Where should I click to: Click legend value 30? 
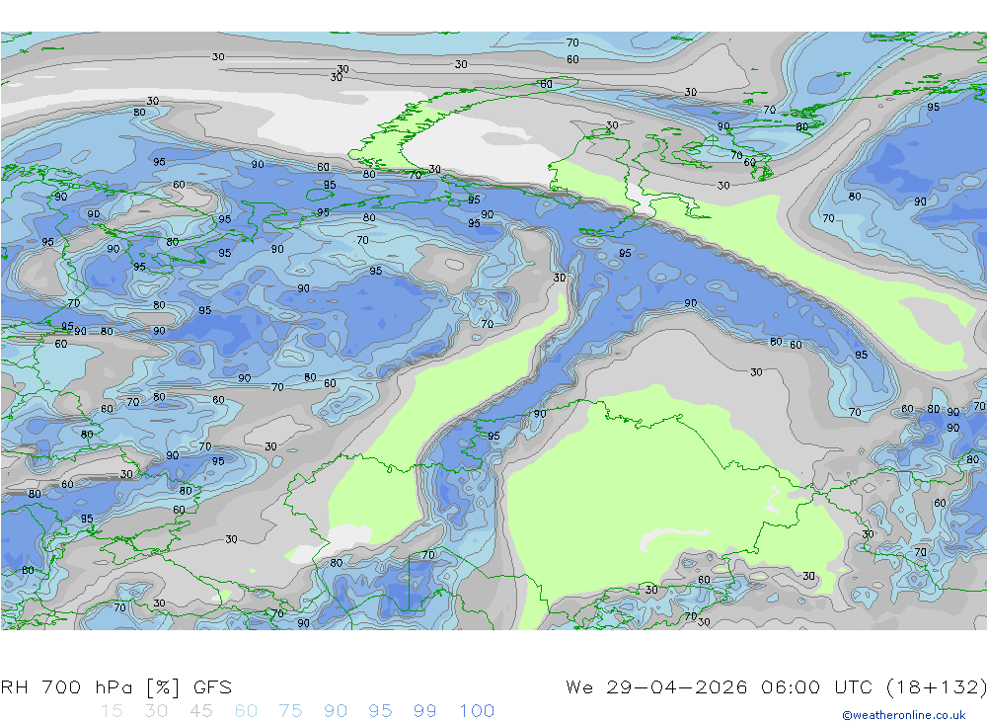click(156, 711)
